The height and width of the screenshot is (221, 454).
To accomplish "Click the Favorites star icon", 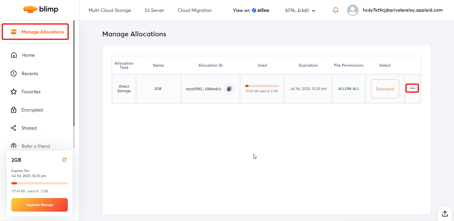I will [x=14, y=92].
